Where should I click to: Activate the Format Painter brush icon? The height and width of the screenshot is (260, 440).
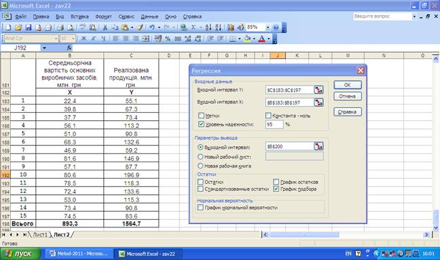(x=140, y=27)
